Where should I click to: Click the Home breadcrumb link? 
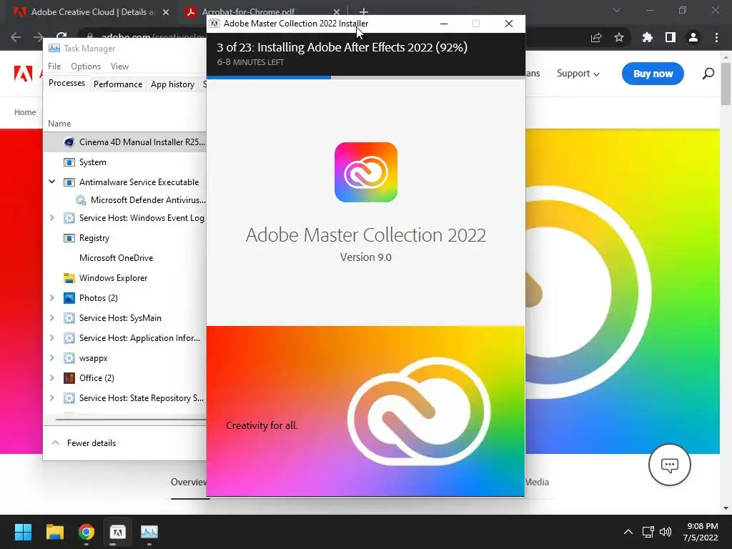[25, 112]
